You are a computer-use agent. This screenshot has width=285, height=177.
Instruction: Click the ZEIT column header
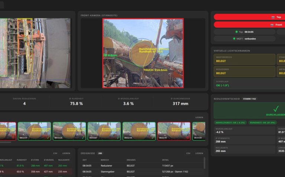(x=85, y=160)
